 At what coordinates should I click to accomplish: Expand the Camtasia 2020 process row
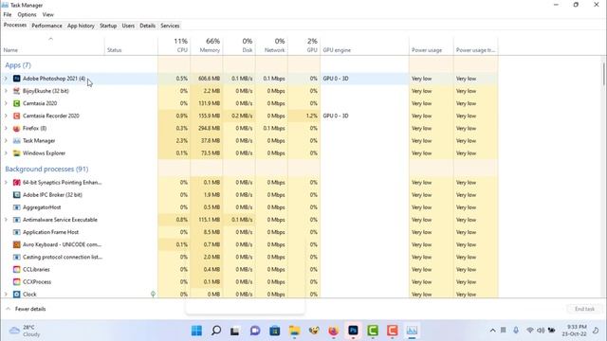click(6, 103)
